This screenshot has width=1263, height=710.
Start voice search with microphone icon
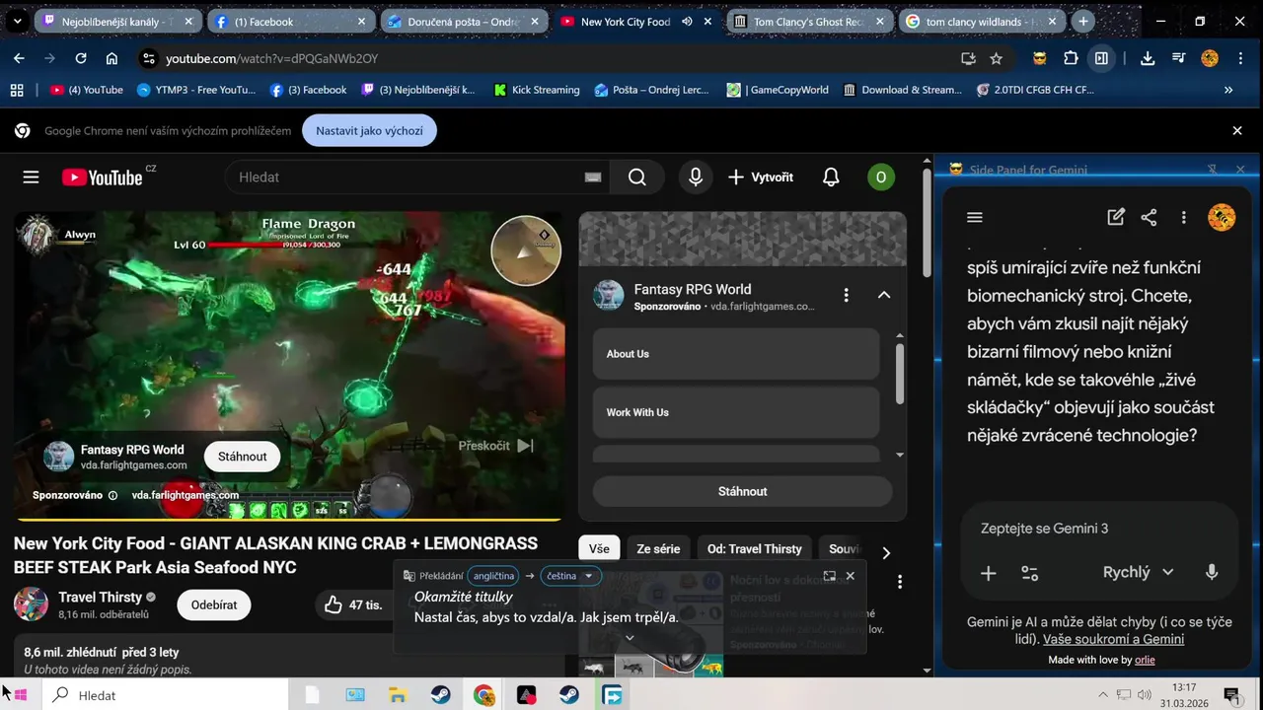696,177
